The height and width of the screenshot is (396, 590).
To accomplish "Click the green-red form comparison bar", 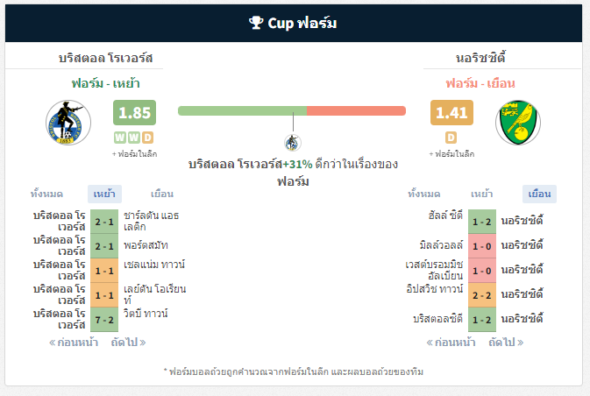I will 292,111.
